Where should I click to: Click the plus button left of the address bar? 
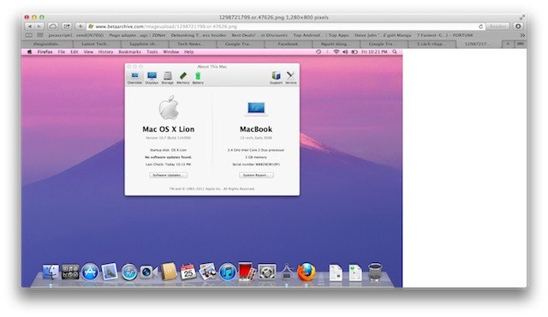click(x=80, y=27)
